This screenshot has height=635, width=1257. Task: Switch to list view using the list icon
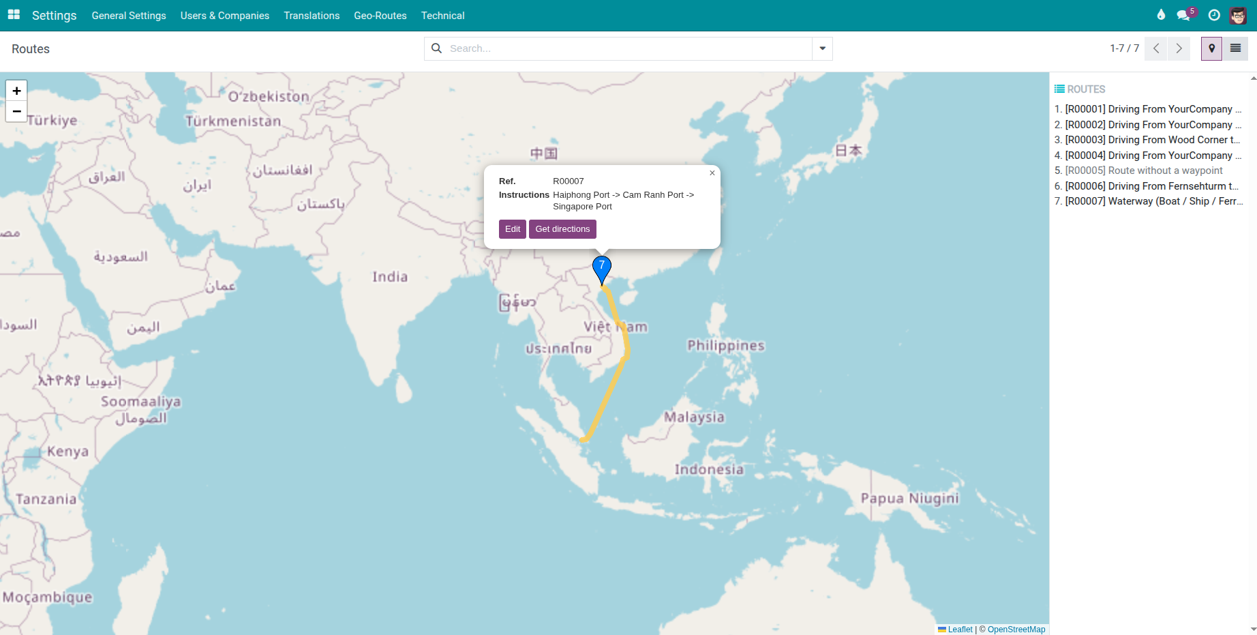(1235, 48)
